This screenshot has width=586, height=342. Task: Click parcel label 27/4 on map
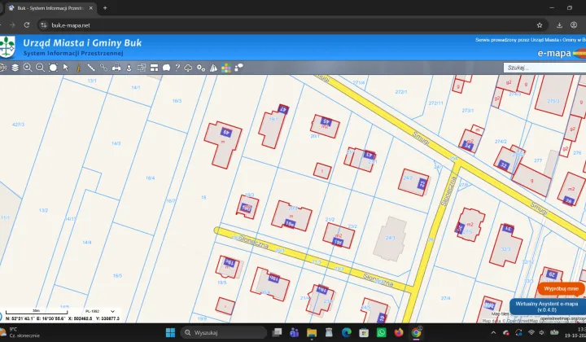point(445,298)
